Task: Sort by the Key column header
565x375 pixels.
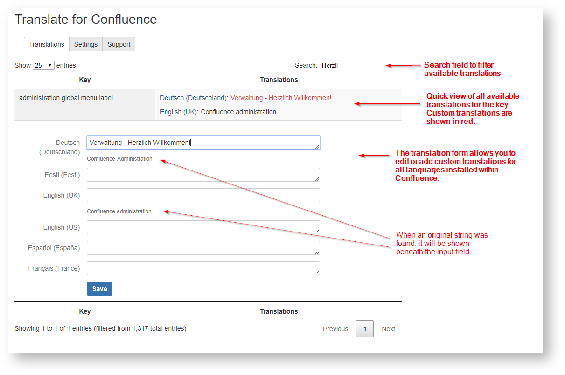Action: 84,80
